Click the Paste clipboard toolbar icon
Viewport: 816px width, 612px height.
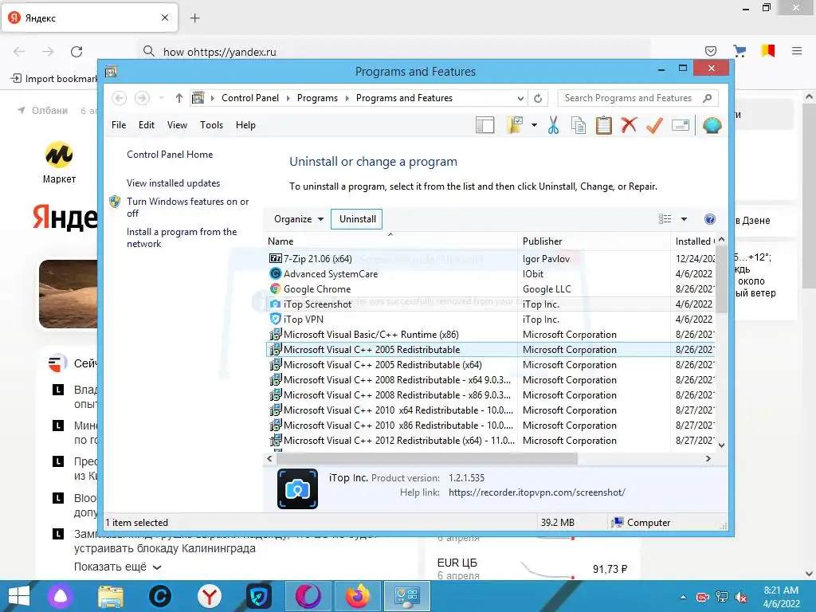tap(604, 125)
